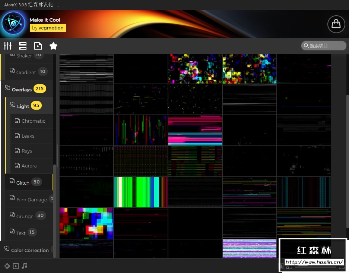The width and height of the screenshot is (349, 273).
Task: Select the Chromatic preset group
Action: (33, 121)
